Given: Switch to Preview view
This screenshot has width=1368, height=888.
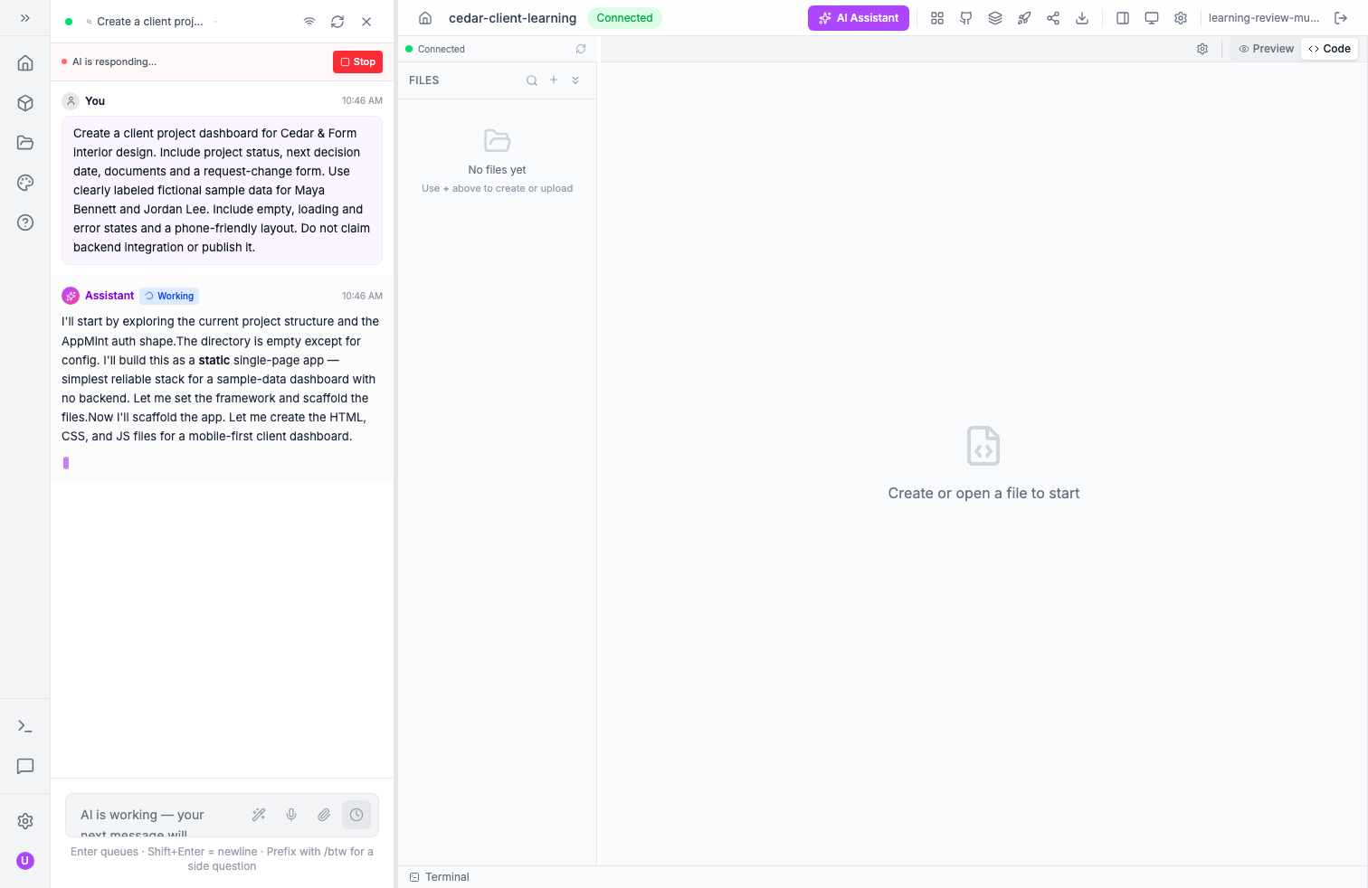Looking at the screenshot, I should (1267, 49).
